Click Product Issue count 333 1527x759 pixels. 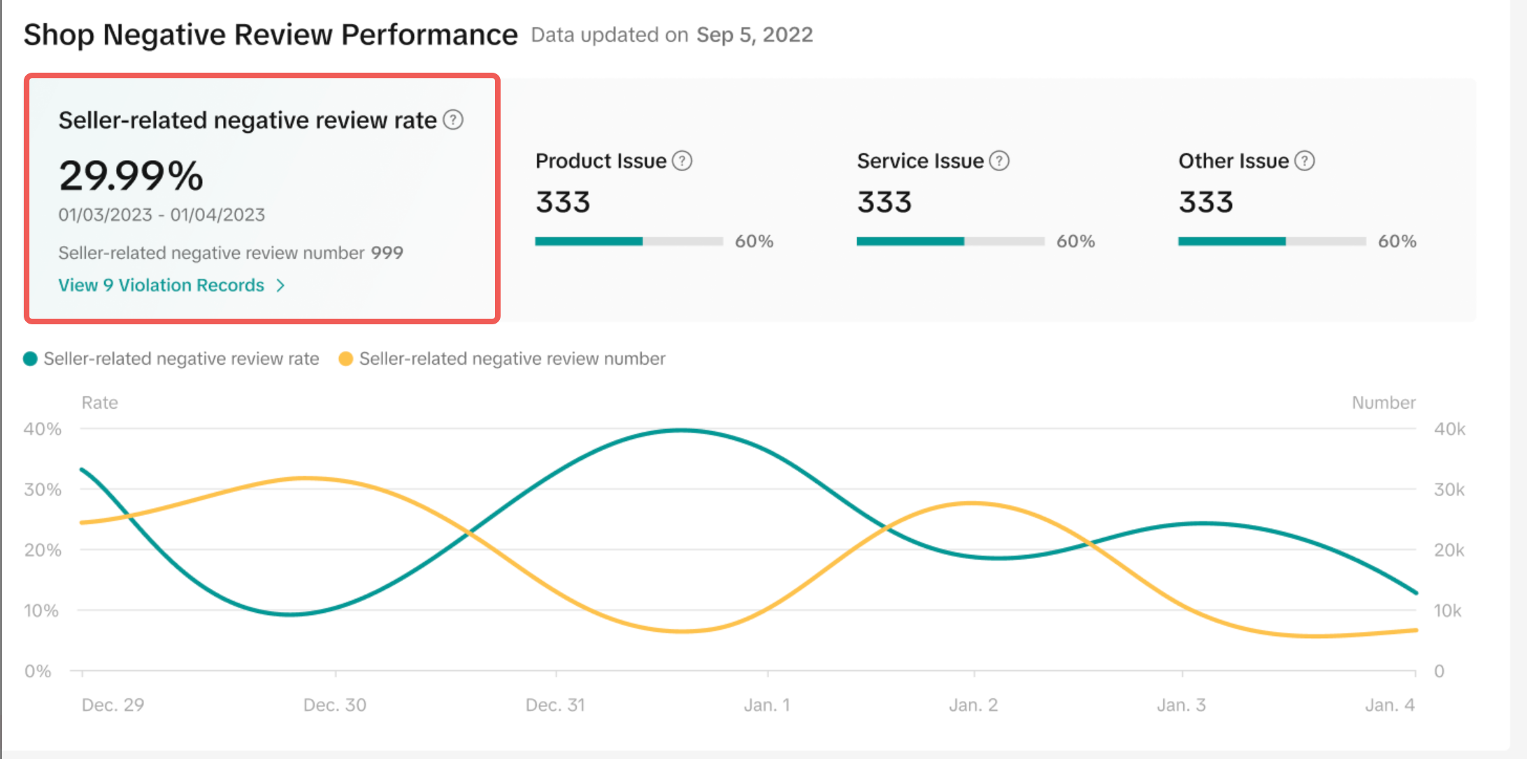(x=563, y=202)
